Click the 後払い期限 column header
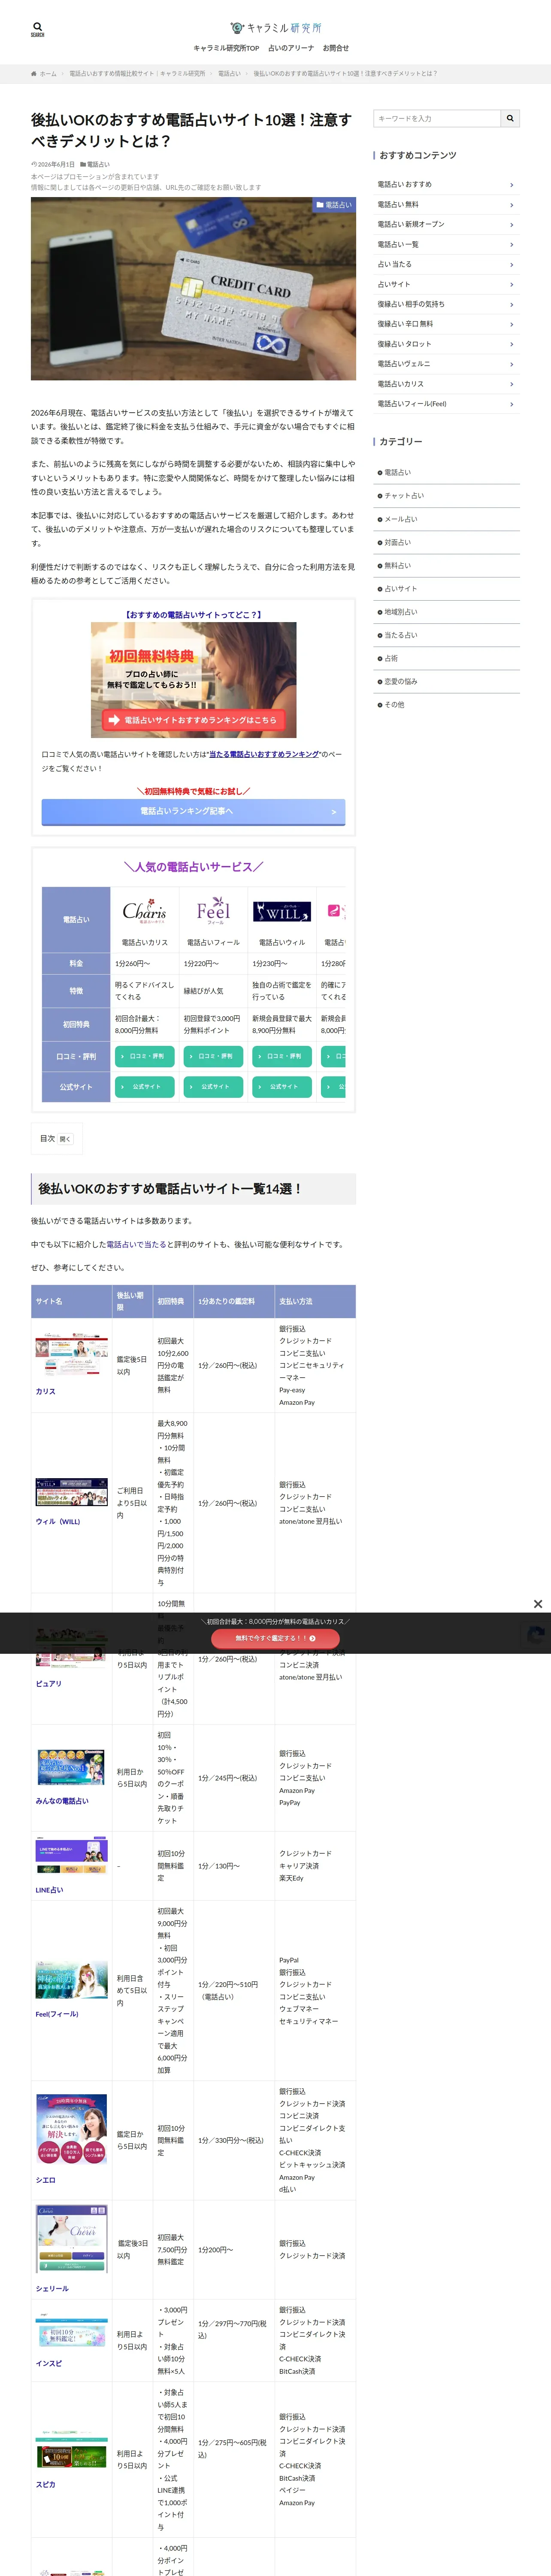 (x=132, y=1301)
